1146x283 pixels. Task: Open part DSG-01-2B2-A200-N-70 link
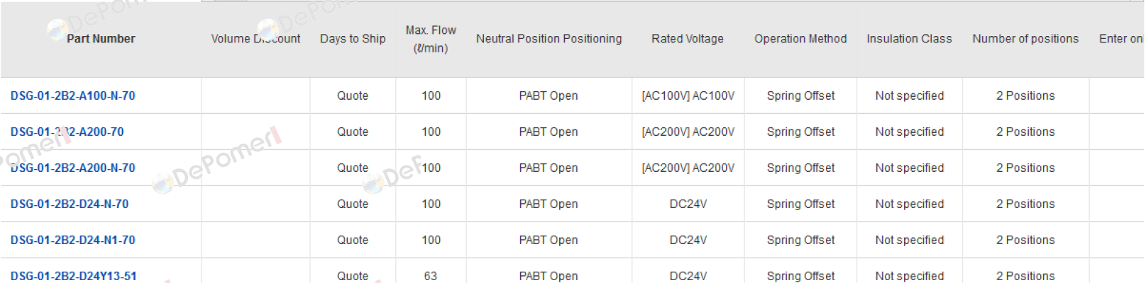[x=72, y=168]
